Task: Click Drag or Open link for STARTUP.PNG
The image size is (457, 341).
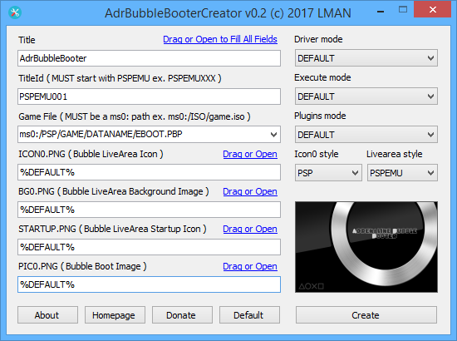Action: point(250,229)
